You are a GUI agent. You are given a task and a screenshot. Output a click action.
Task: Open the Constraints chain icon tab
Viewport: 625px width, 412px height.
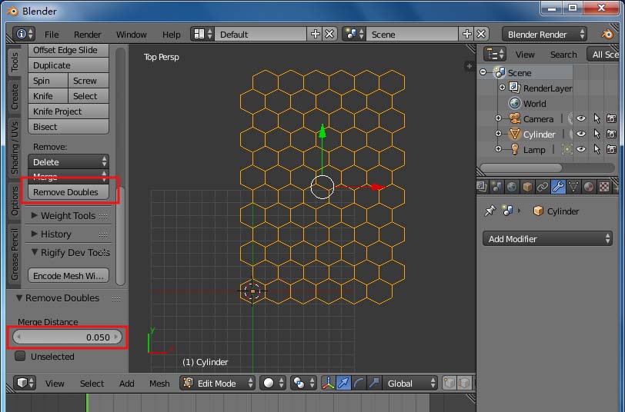coord(543,187)
